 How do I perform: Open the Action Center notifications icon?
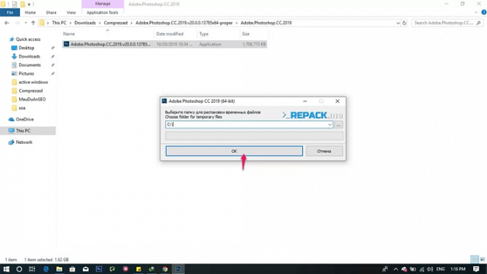[x=476, y=269]
